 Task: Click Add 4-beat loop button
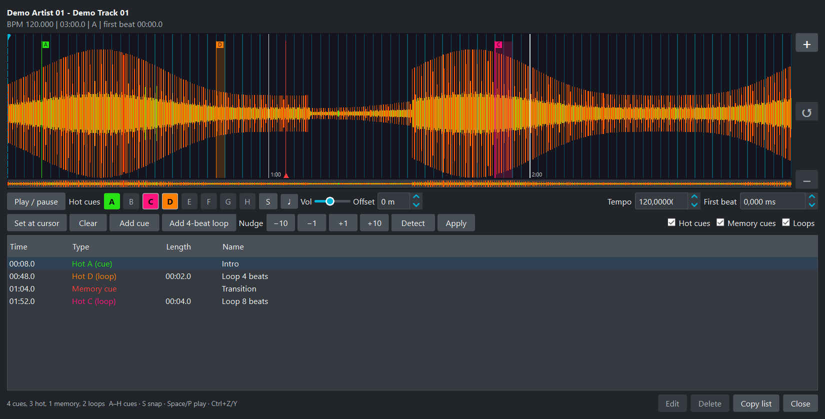(x=199, y=223)
